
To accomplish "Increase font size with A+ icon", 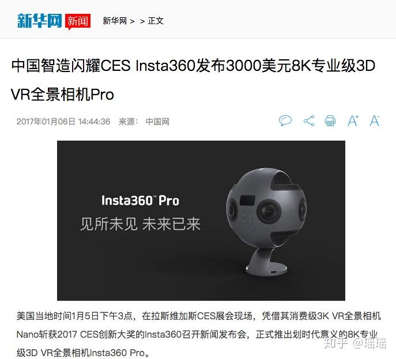I will tap(353, 120).
